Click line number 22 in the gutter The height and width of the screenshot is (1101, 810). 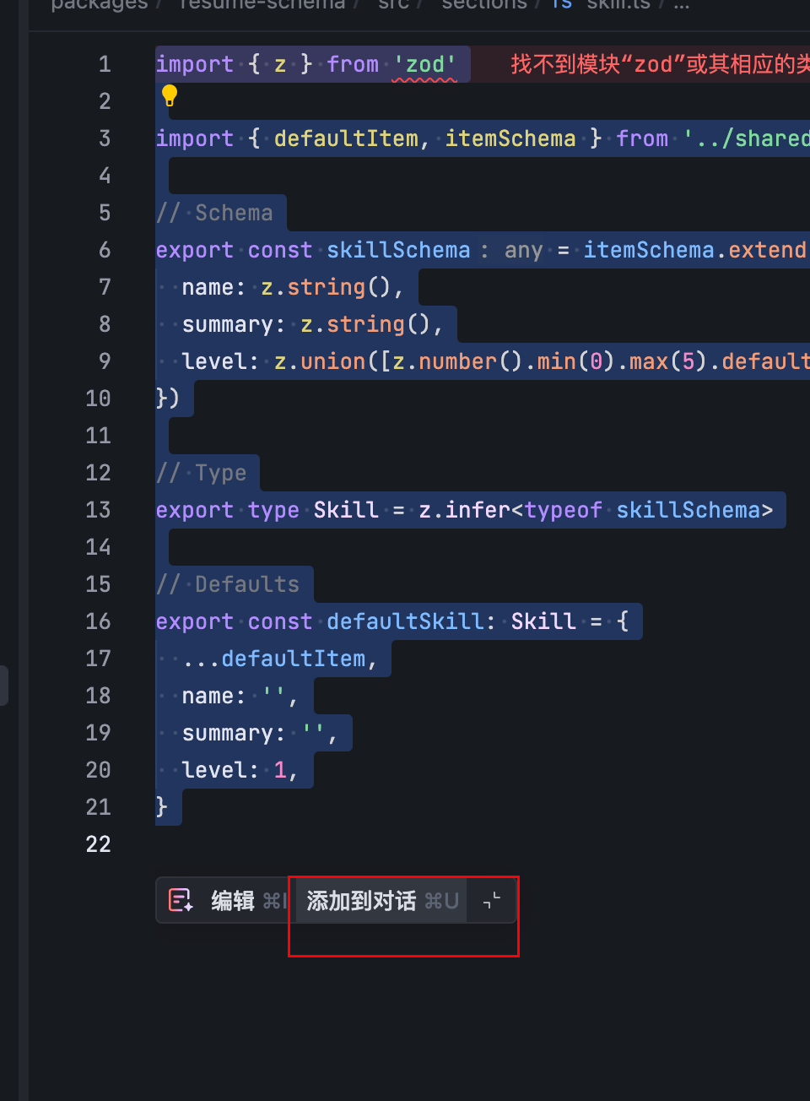pyautogui.click(x=98, y=843)
